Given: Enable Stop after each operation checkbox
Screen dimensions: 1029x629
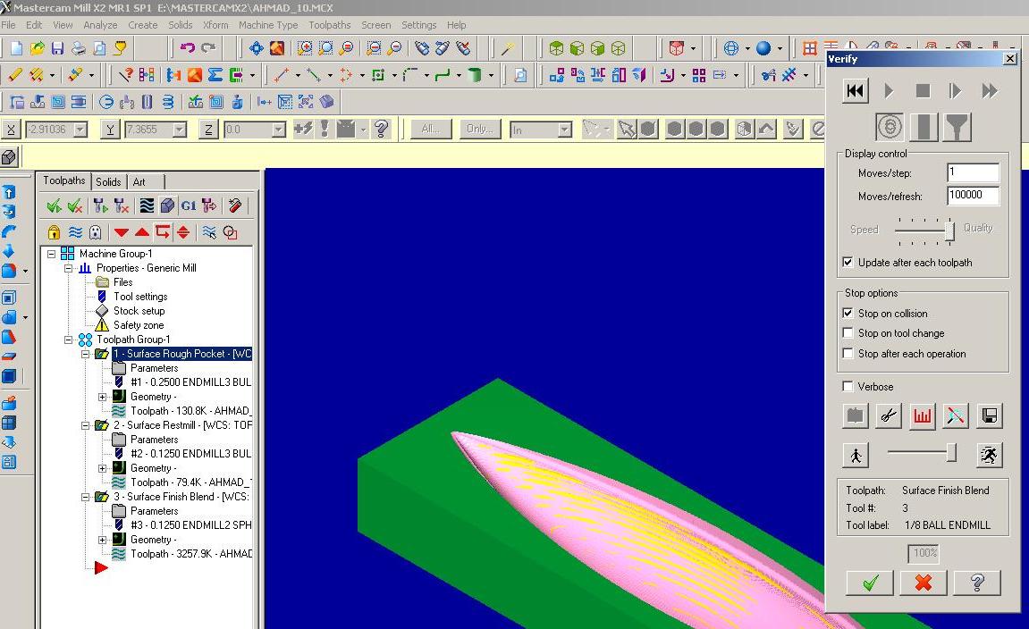Looking at the screenshot, I should (848, 353).
